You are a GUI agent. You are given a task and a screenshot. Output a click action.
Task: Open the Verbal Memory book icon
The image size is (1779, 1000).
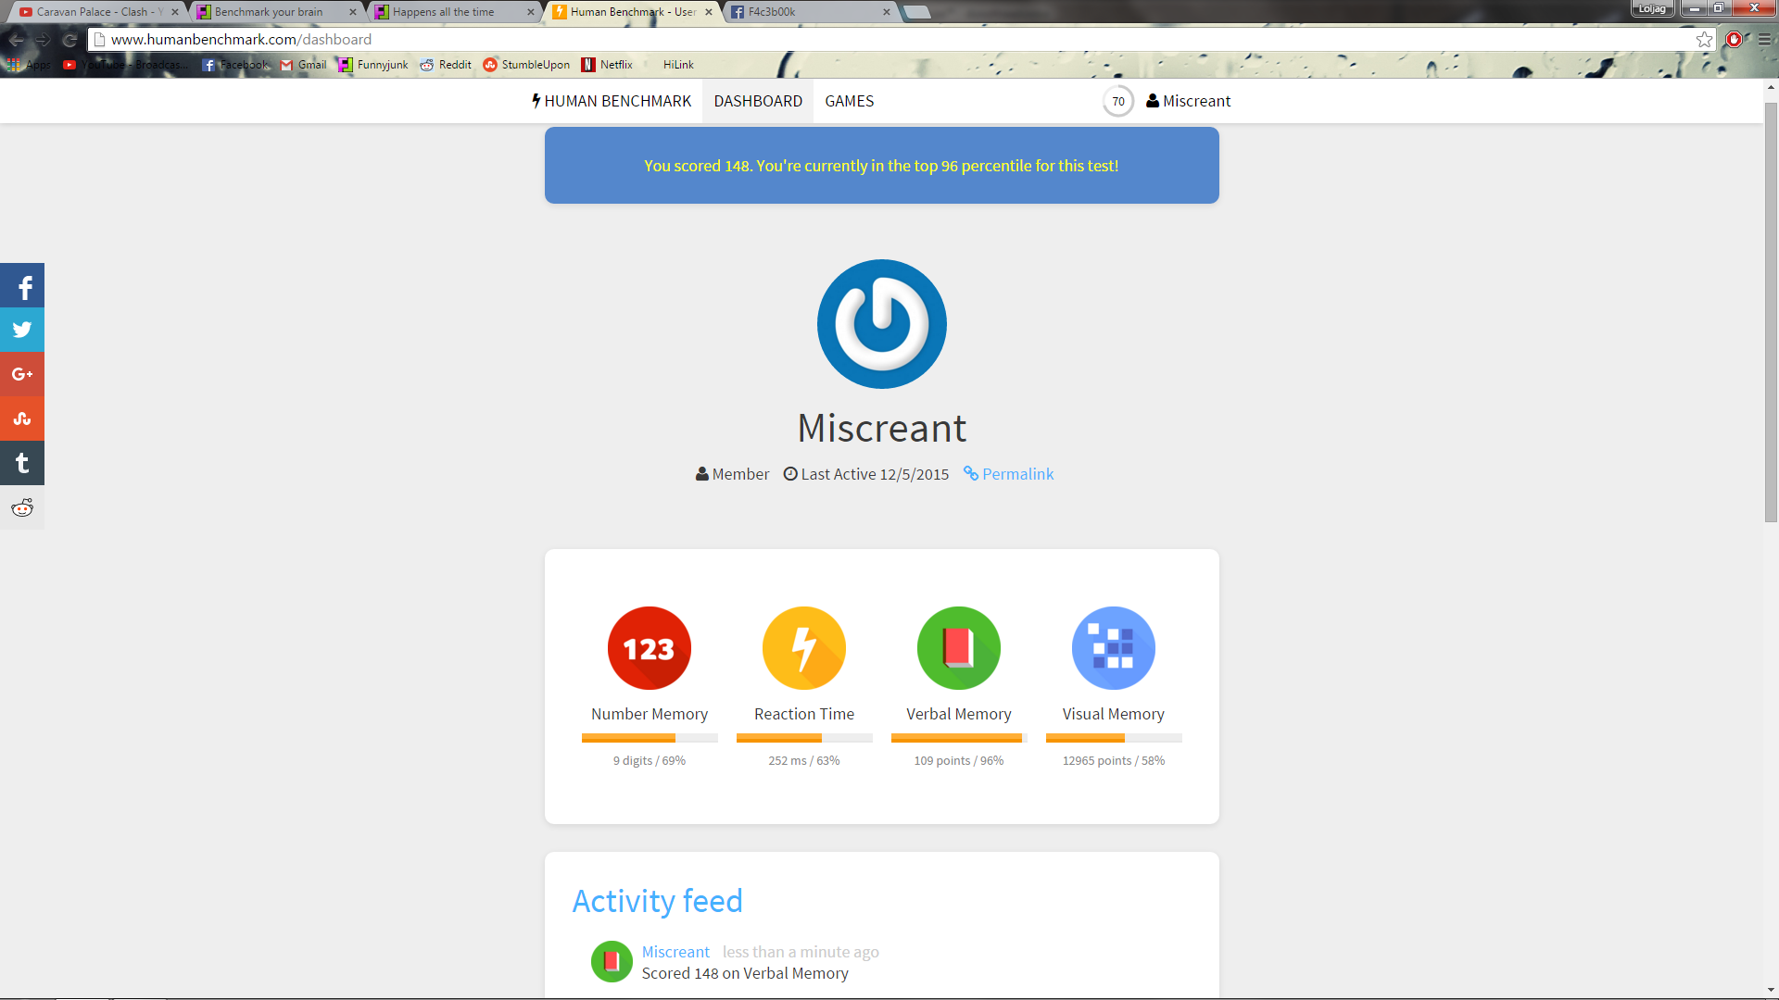pos(958,648)
